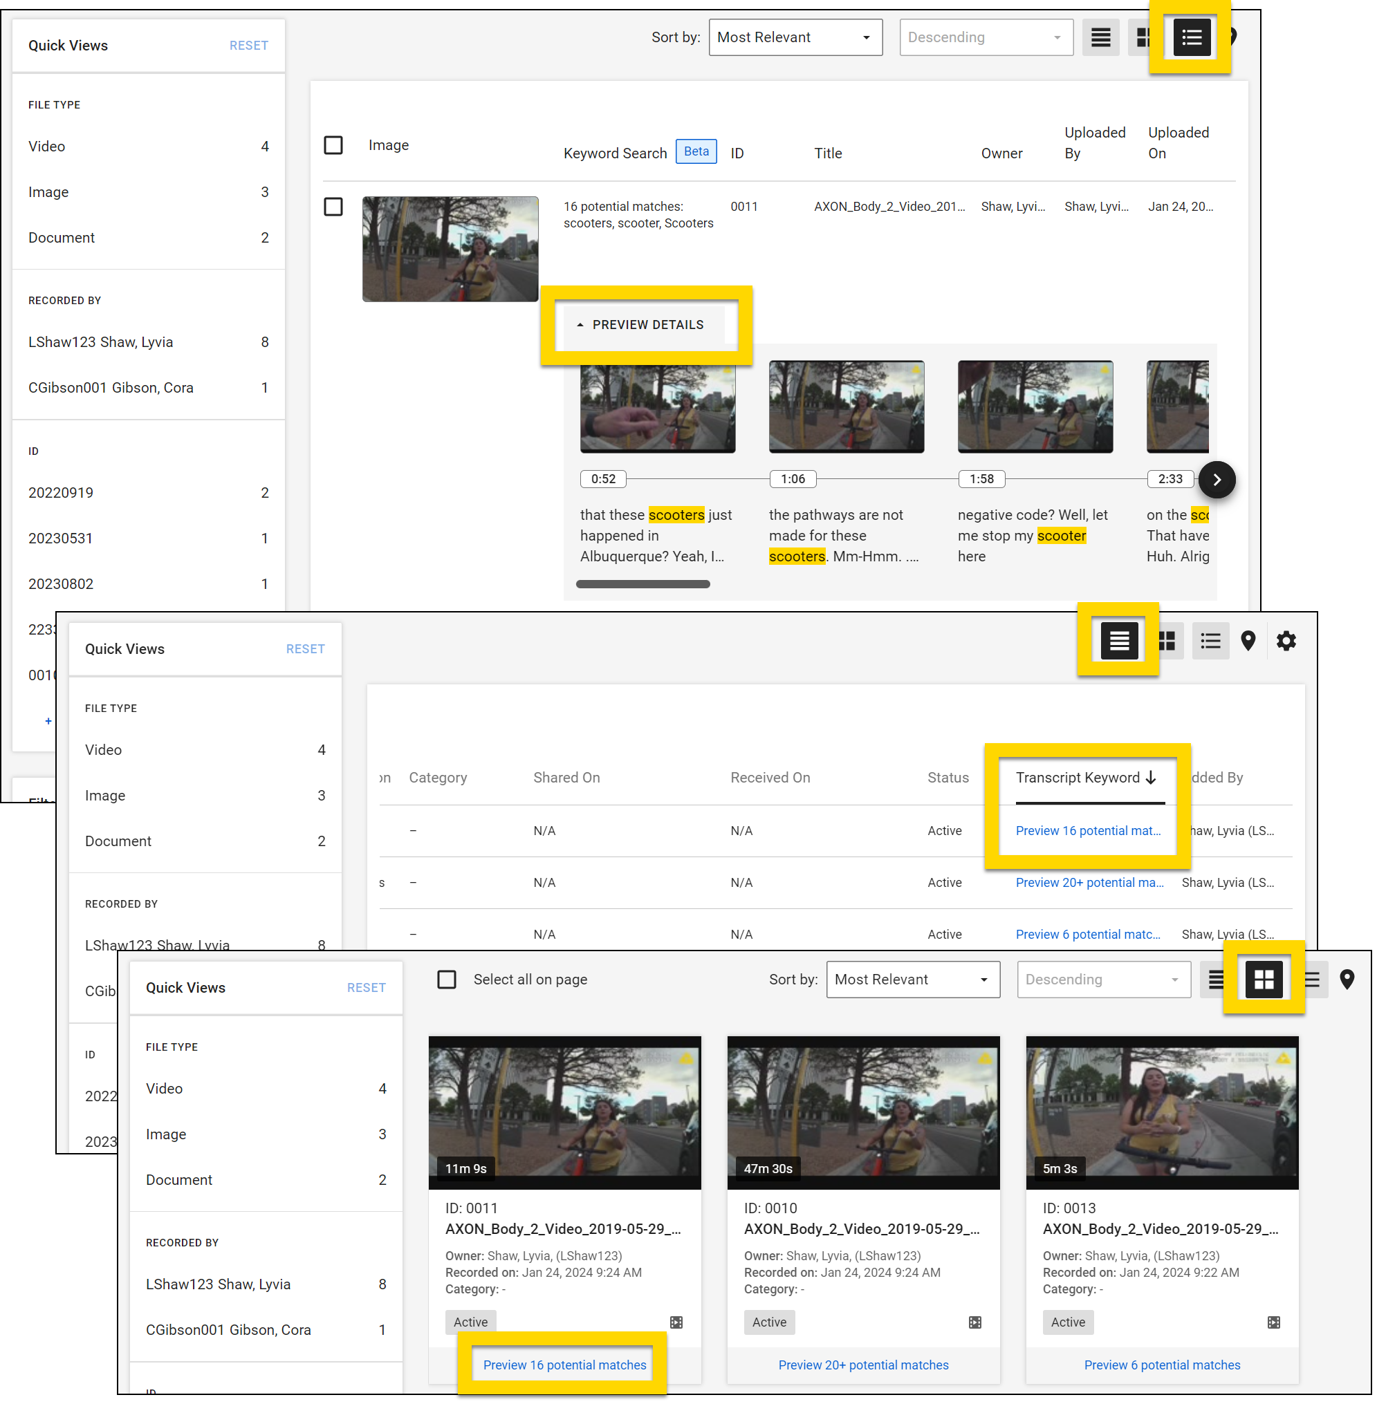
Task: Open the top Most Relevant sort dropdown
Action: pyautogui.click(x=795, y=37)
